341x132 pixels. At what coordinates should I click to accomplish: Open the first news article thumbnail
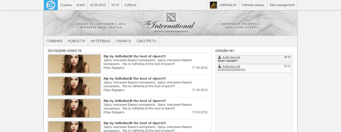click(74, 64)
